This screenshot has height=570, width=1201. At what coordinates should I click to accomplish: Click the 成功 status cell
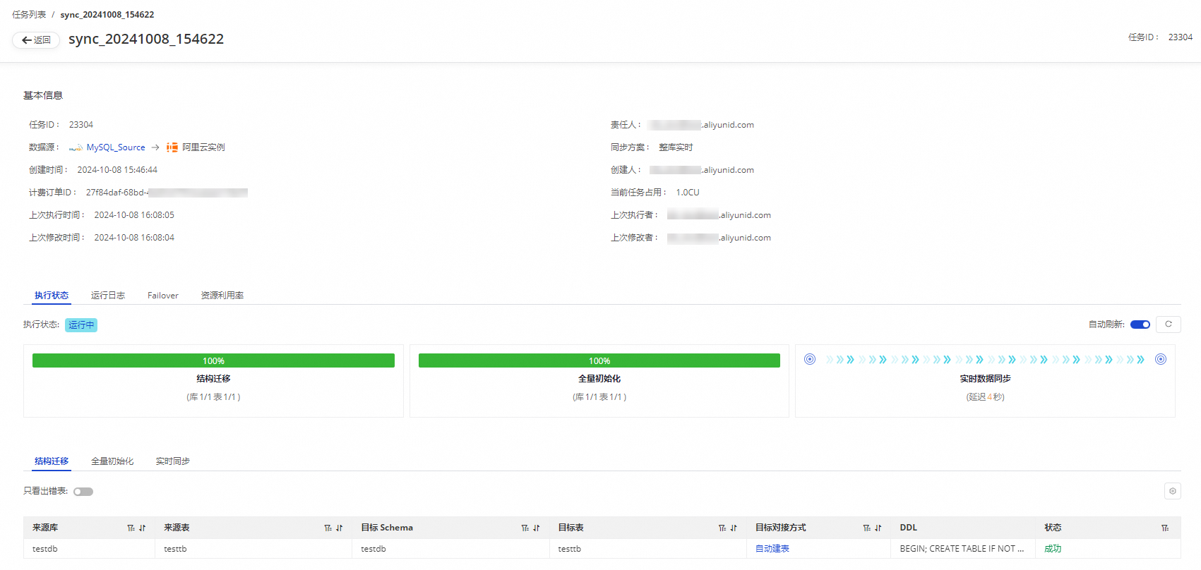pyautogui.click(x=1053, y=549)
